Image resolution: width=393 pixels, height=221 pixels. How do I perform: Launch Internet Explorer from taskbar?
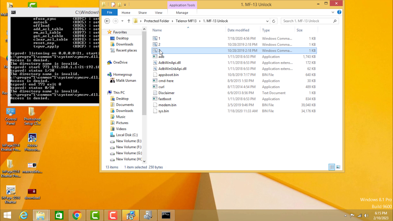(x=23, y=215)
